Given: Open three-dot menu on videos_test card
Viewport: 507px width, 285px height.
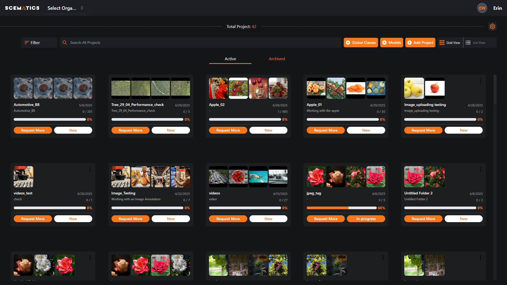Looking at the screenshot, I should (90, 169).
